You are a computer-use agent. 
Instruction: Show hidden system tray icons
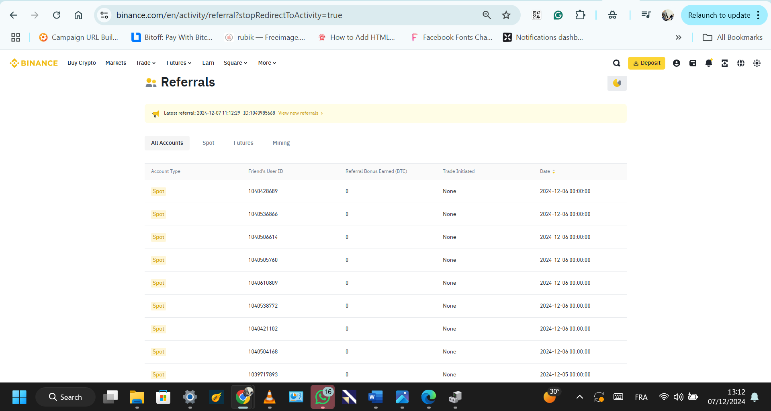[579, 397]
